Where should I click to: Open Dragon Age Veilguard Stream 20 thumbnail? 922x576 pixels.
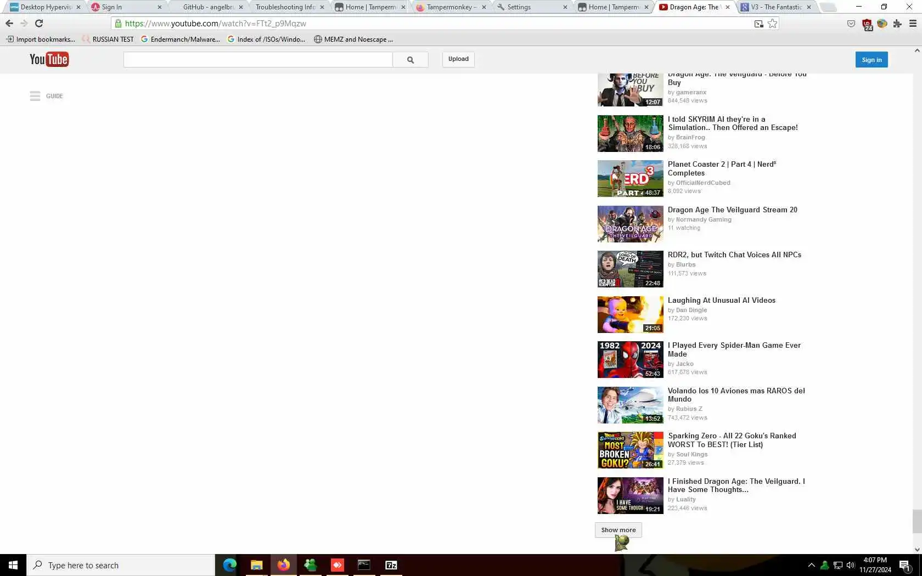point(630,224)
